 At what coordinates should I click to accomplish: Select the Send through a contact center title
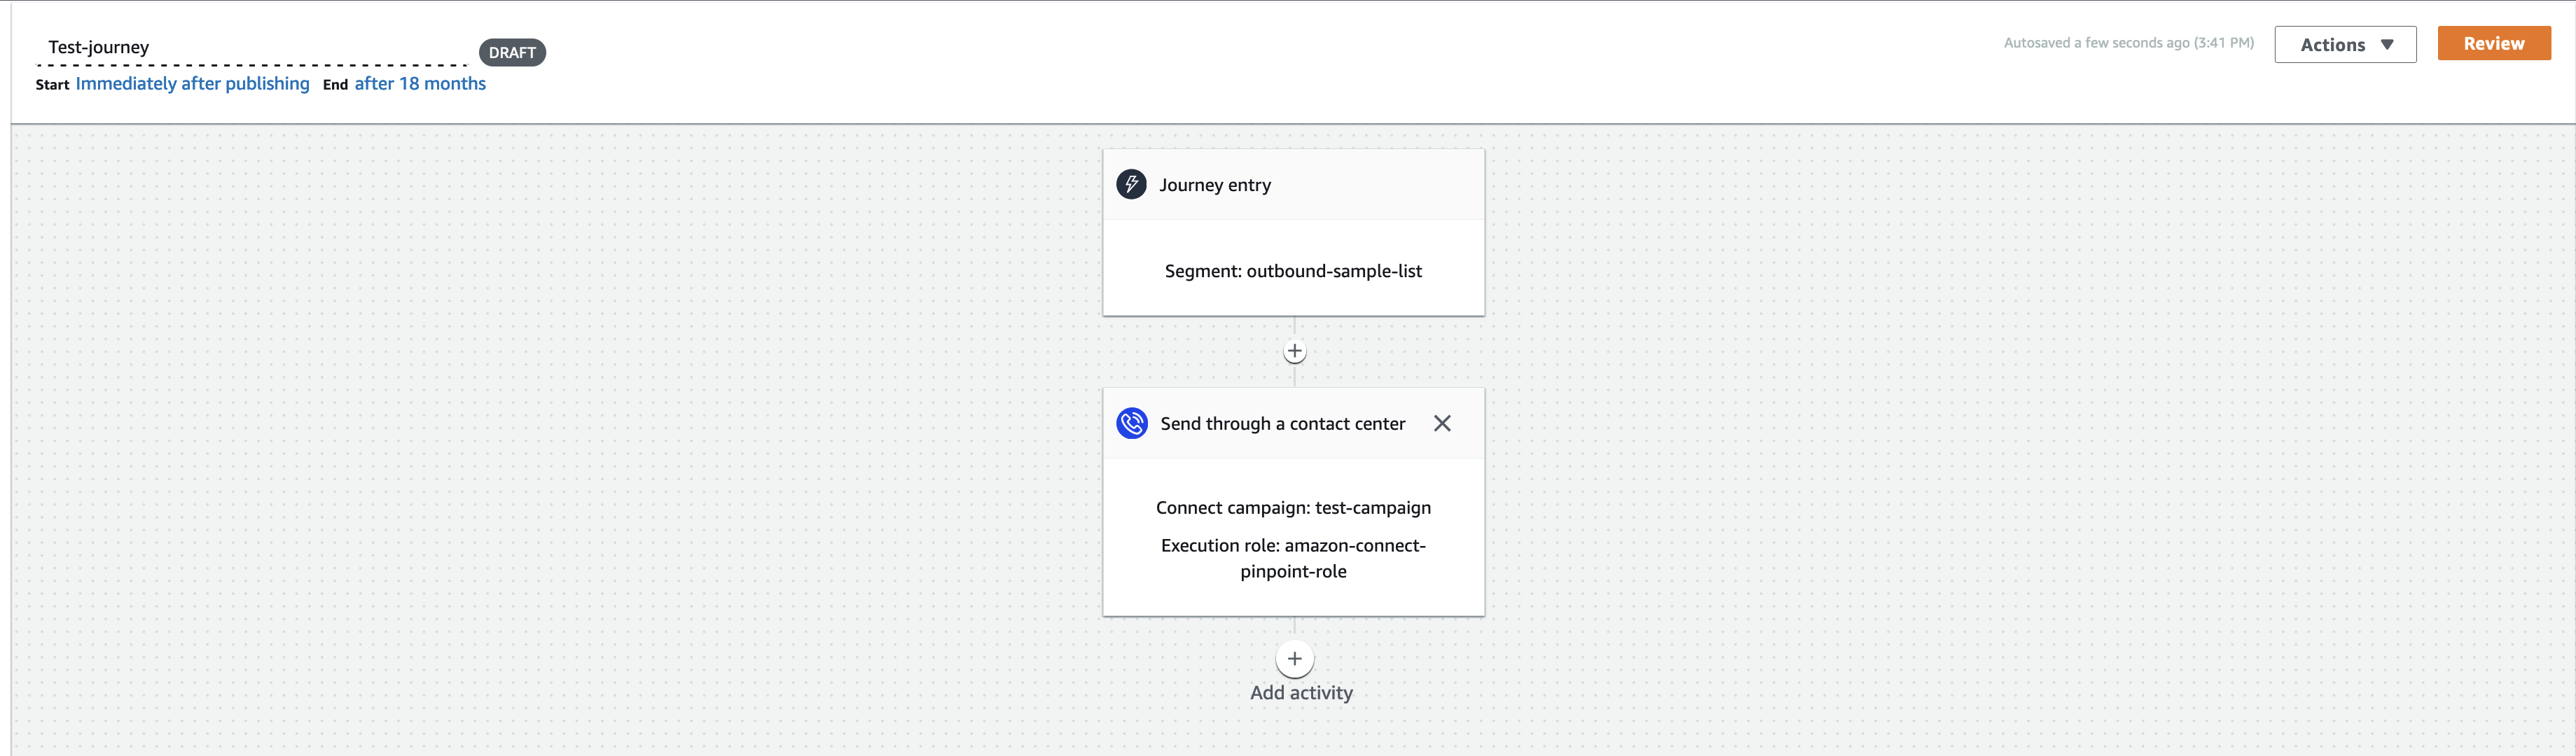tap(1282, 424)
